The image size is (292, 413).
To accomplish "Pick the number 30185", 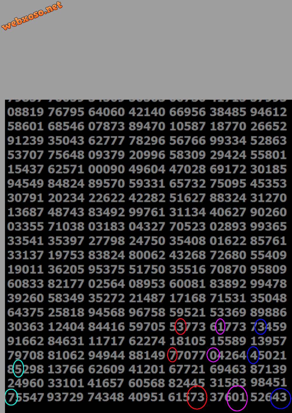I will point(268,169).
